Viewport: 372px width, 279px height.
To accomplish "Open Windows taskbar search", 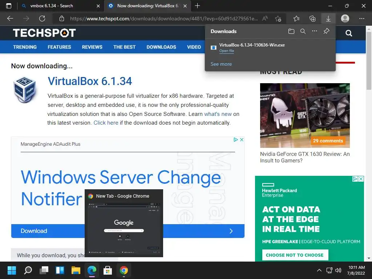I will click(28, 270).
